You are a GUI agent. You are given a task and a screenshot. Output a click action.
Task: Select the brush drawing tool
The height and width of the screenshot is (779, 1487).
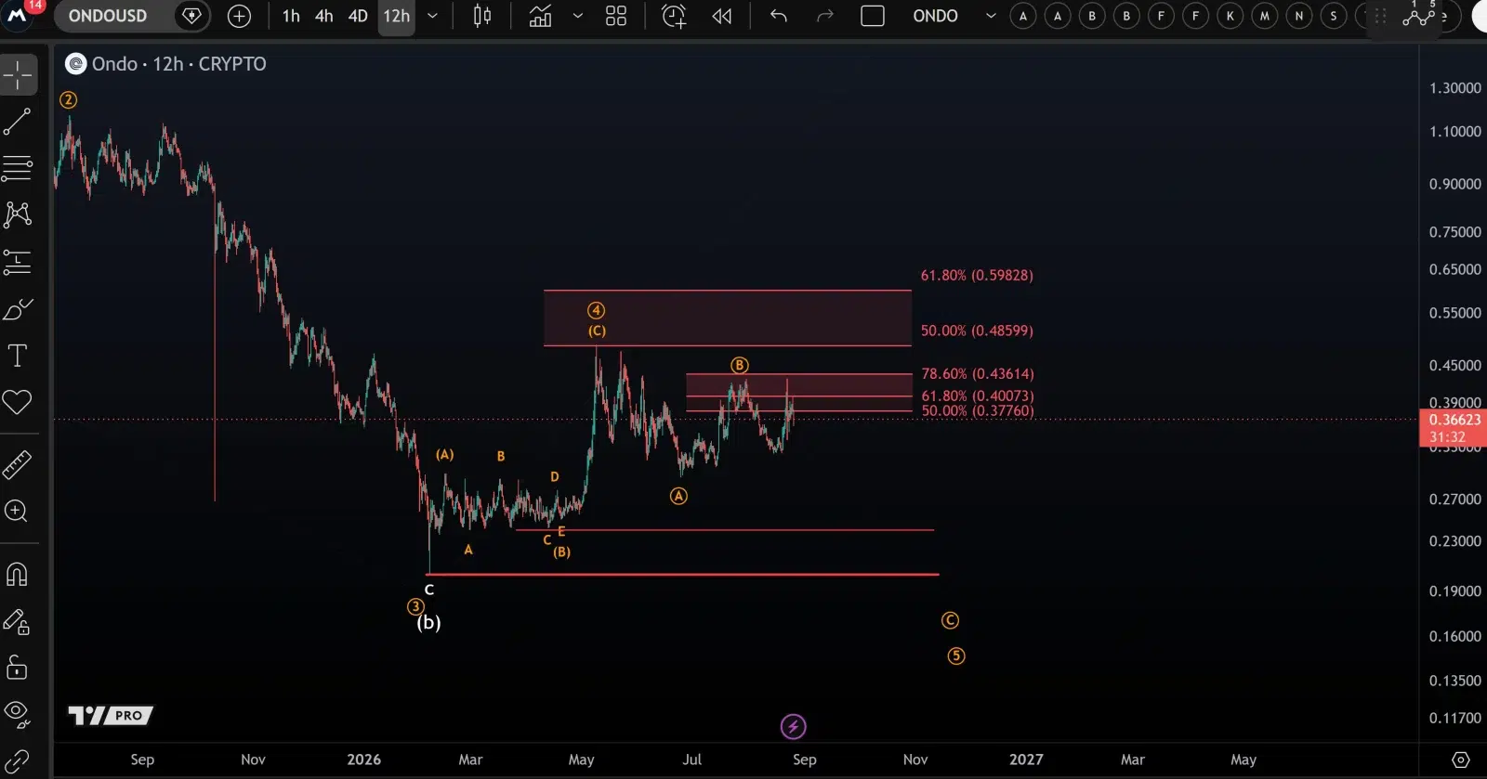18,309
